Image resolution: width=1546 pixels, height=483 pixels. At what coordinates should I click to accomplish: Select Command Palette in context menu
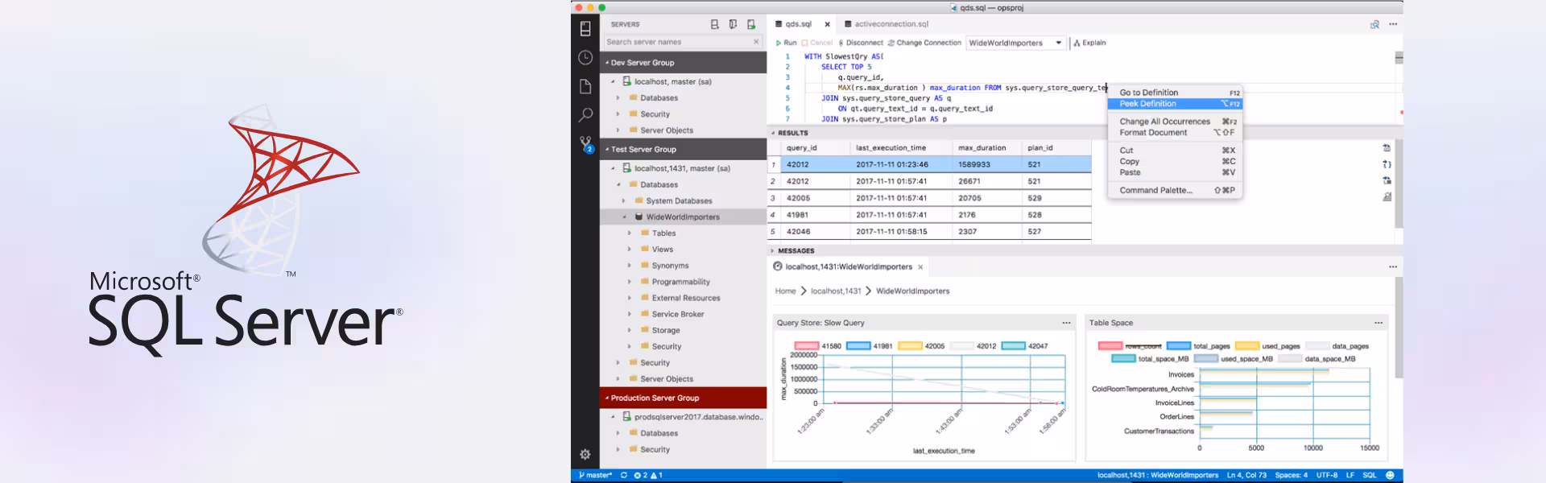point(1176,191)
